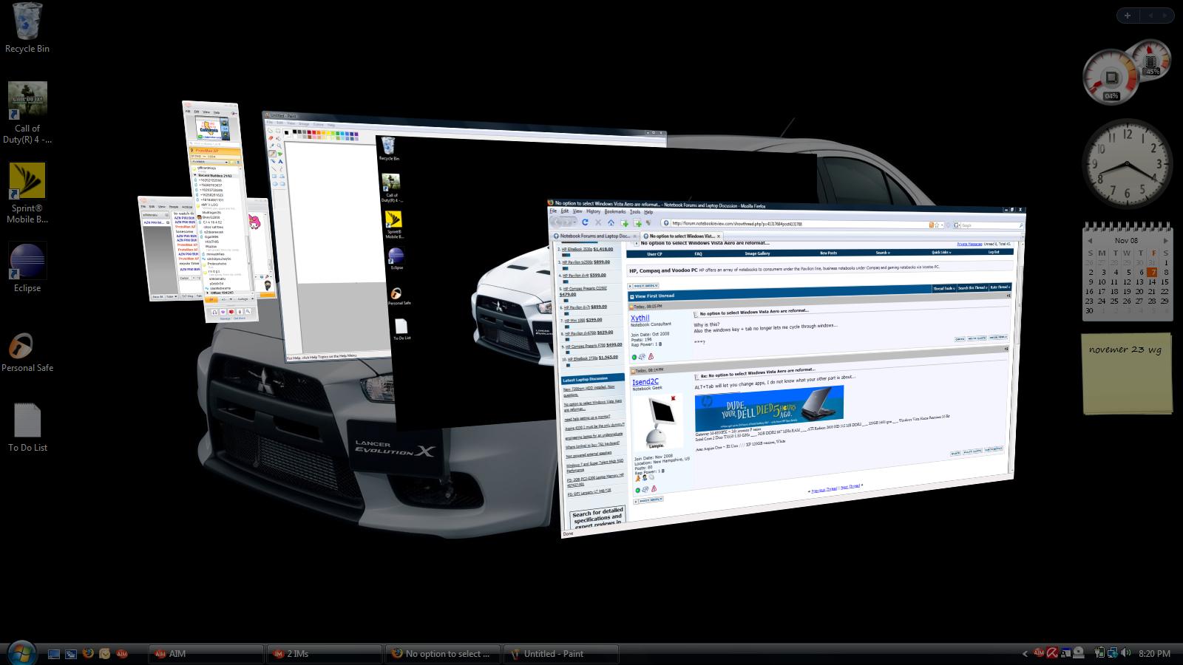Add gadget with sidebar plus button
This screenshot has width=1183, height=665.
click(1127, 15)
